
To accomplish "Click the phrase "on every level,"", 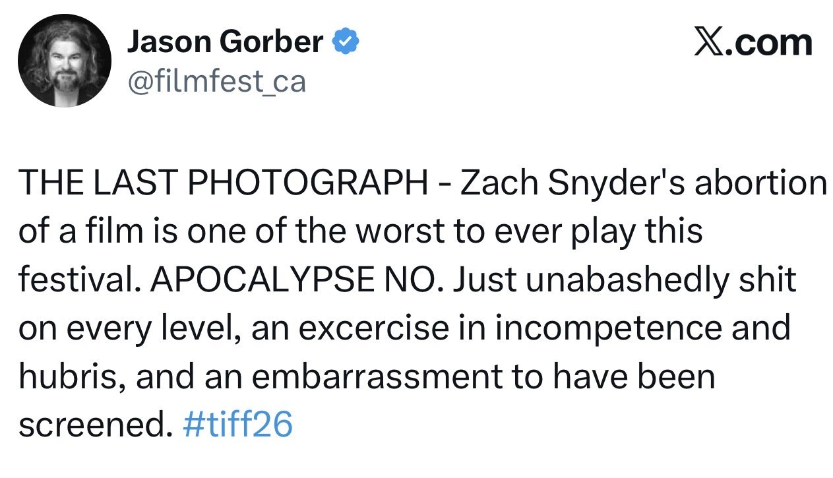I will click(x=123, y=329).
